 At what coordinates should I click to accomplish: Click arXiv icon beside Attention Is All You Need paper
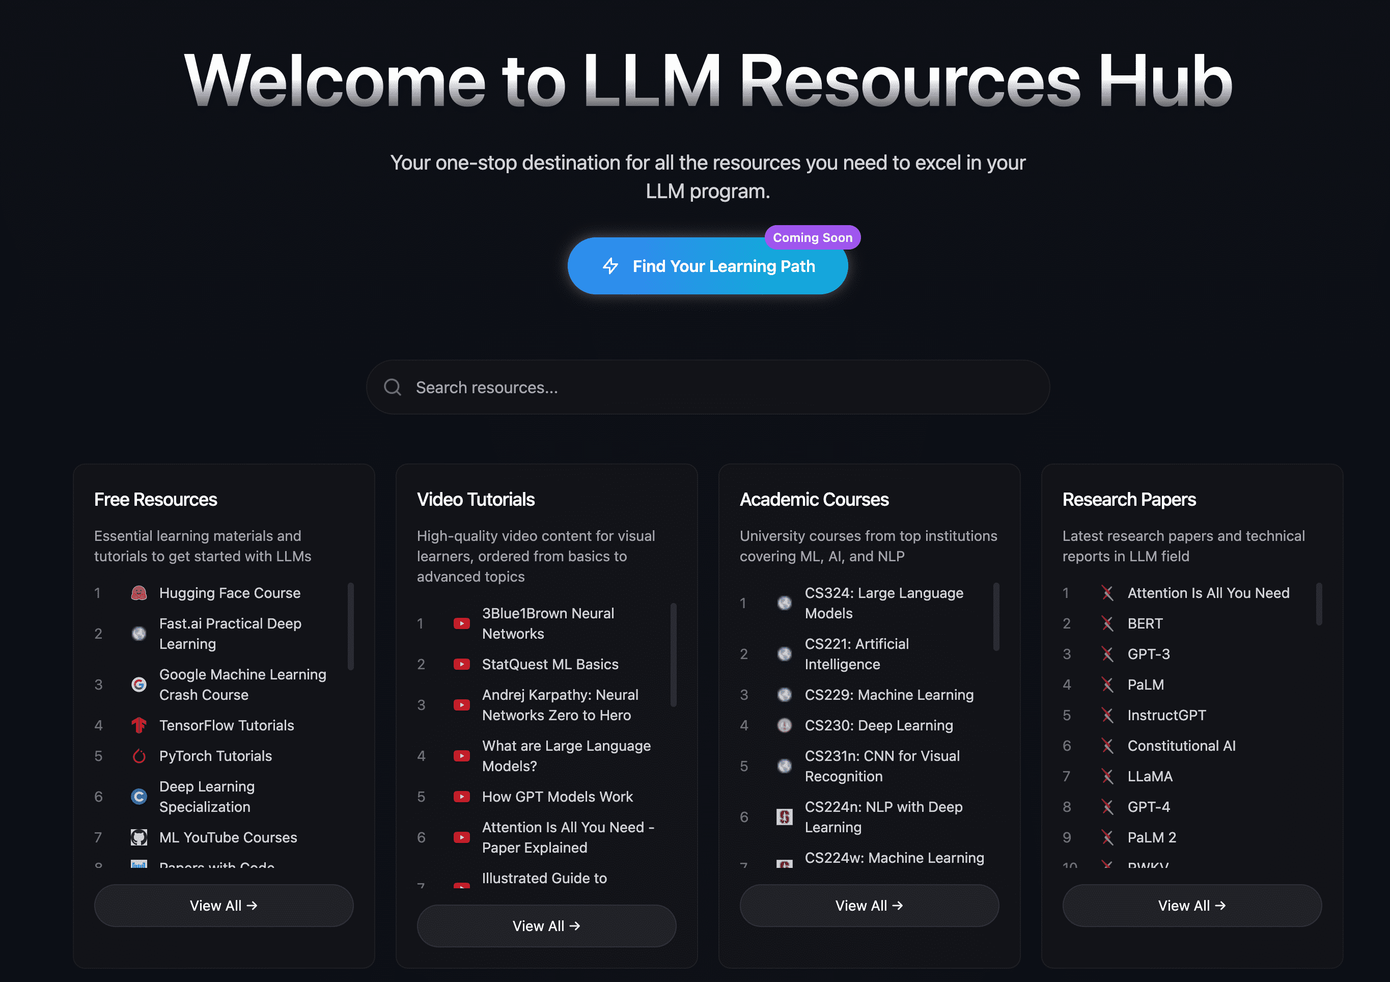[1107, 593]
